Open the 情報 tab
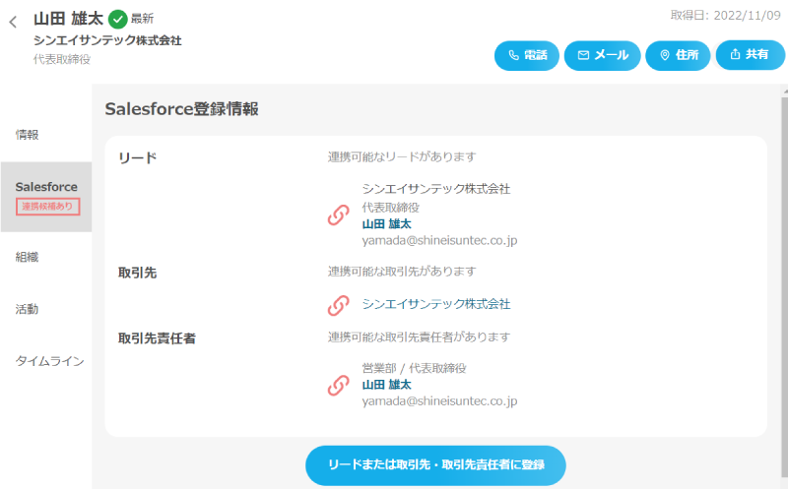The height and width of the screenshot is (489, 788). 28,135
